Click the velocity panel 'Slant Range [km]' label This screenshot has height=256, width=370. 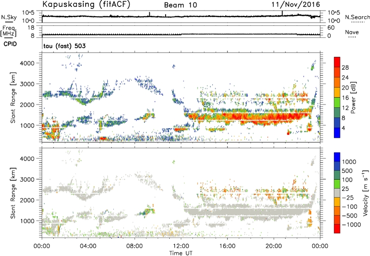pyautogui.click(x=13, y=193)
